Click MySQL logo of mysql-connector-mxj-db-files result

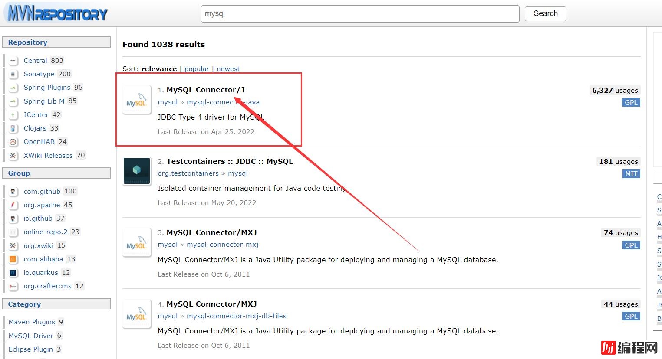pyautogui.click(x=137, y=314)
